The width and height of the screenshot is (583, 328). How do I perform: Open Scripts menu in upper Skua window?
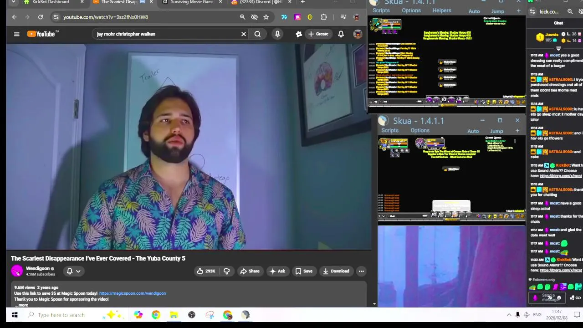(x=381, y=10)
